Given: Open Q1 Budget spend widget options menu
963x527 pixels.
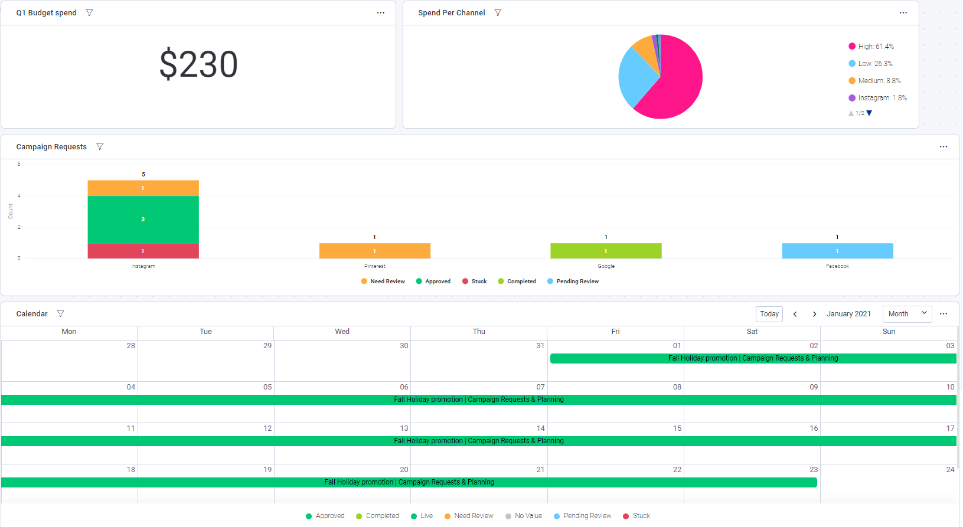Looking at the screenshot, I should click(381, 12).
